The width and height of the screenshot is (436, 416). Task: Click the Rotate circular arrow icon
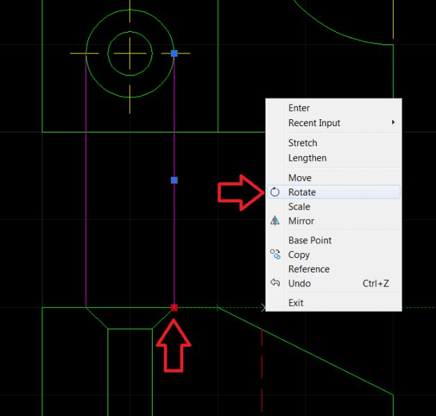(275, 192)
